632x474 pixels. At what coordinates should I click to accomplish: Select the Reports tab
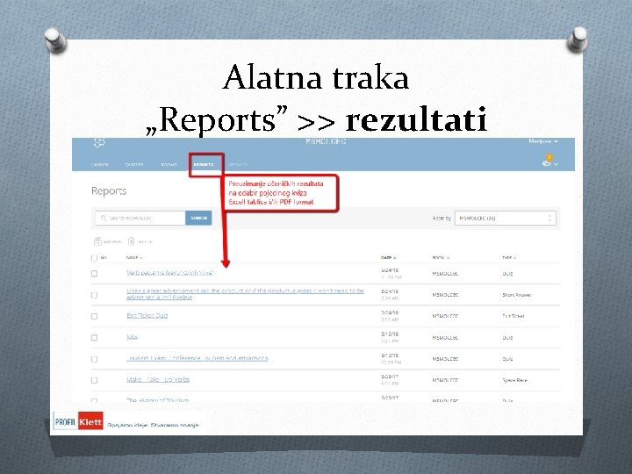[204, 164]
